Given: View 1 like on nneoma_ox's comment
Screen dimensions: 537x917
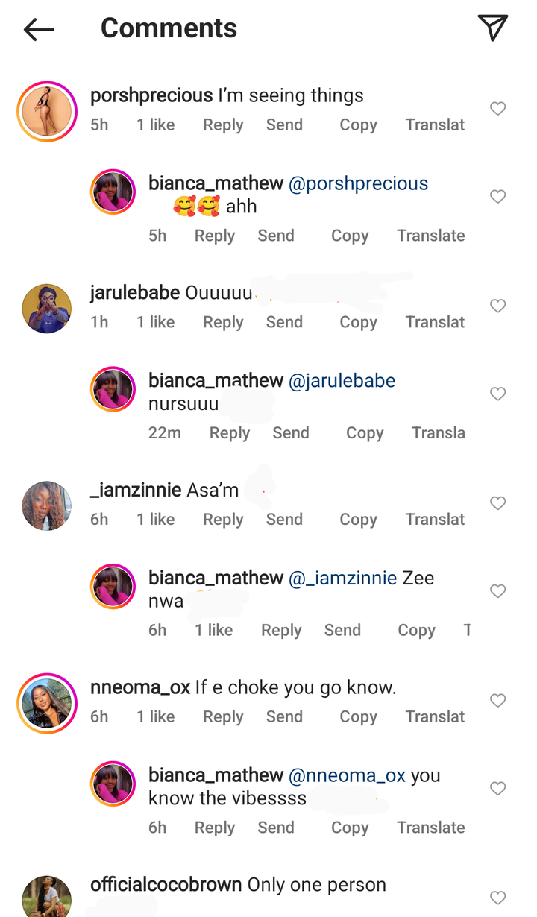Looking at the screenshot, I should pyautogui.click(x=155, y=717).
